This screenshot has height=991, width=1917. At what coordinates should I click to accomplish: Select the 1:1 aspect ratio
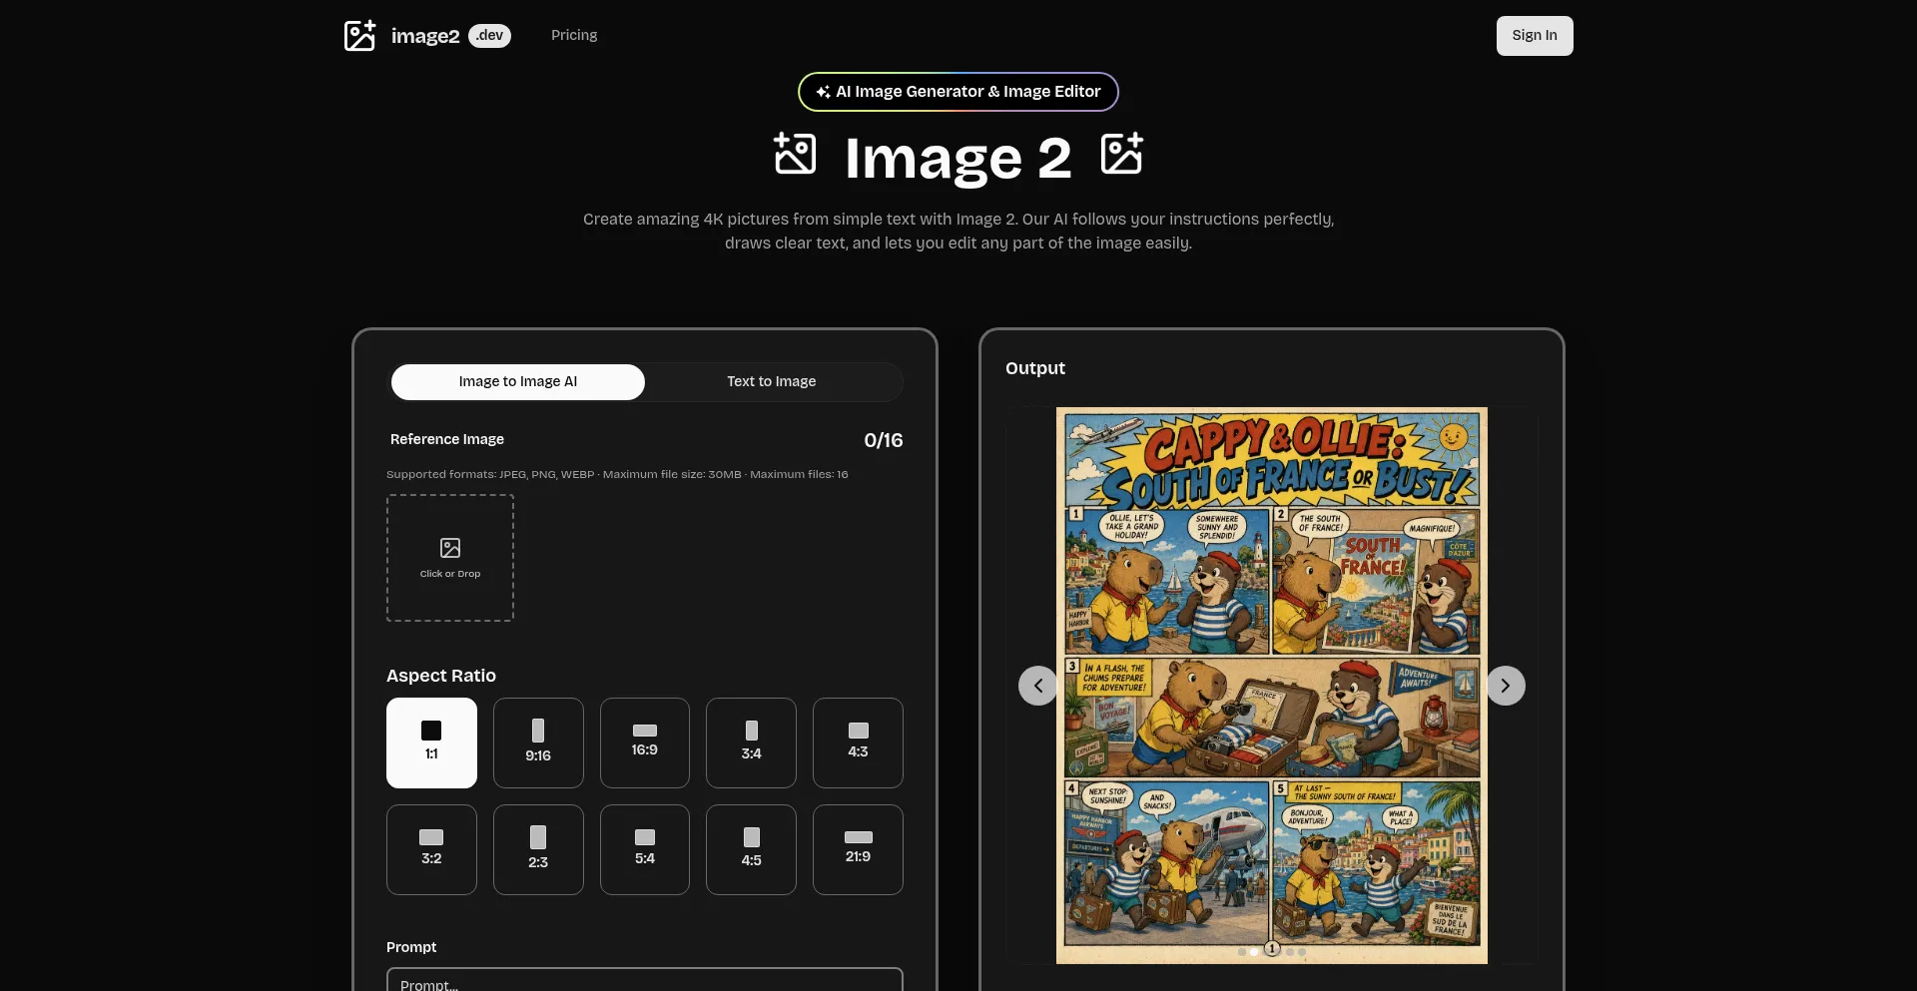click(x=431, y=743)
